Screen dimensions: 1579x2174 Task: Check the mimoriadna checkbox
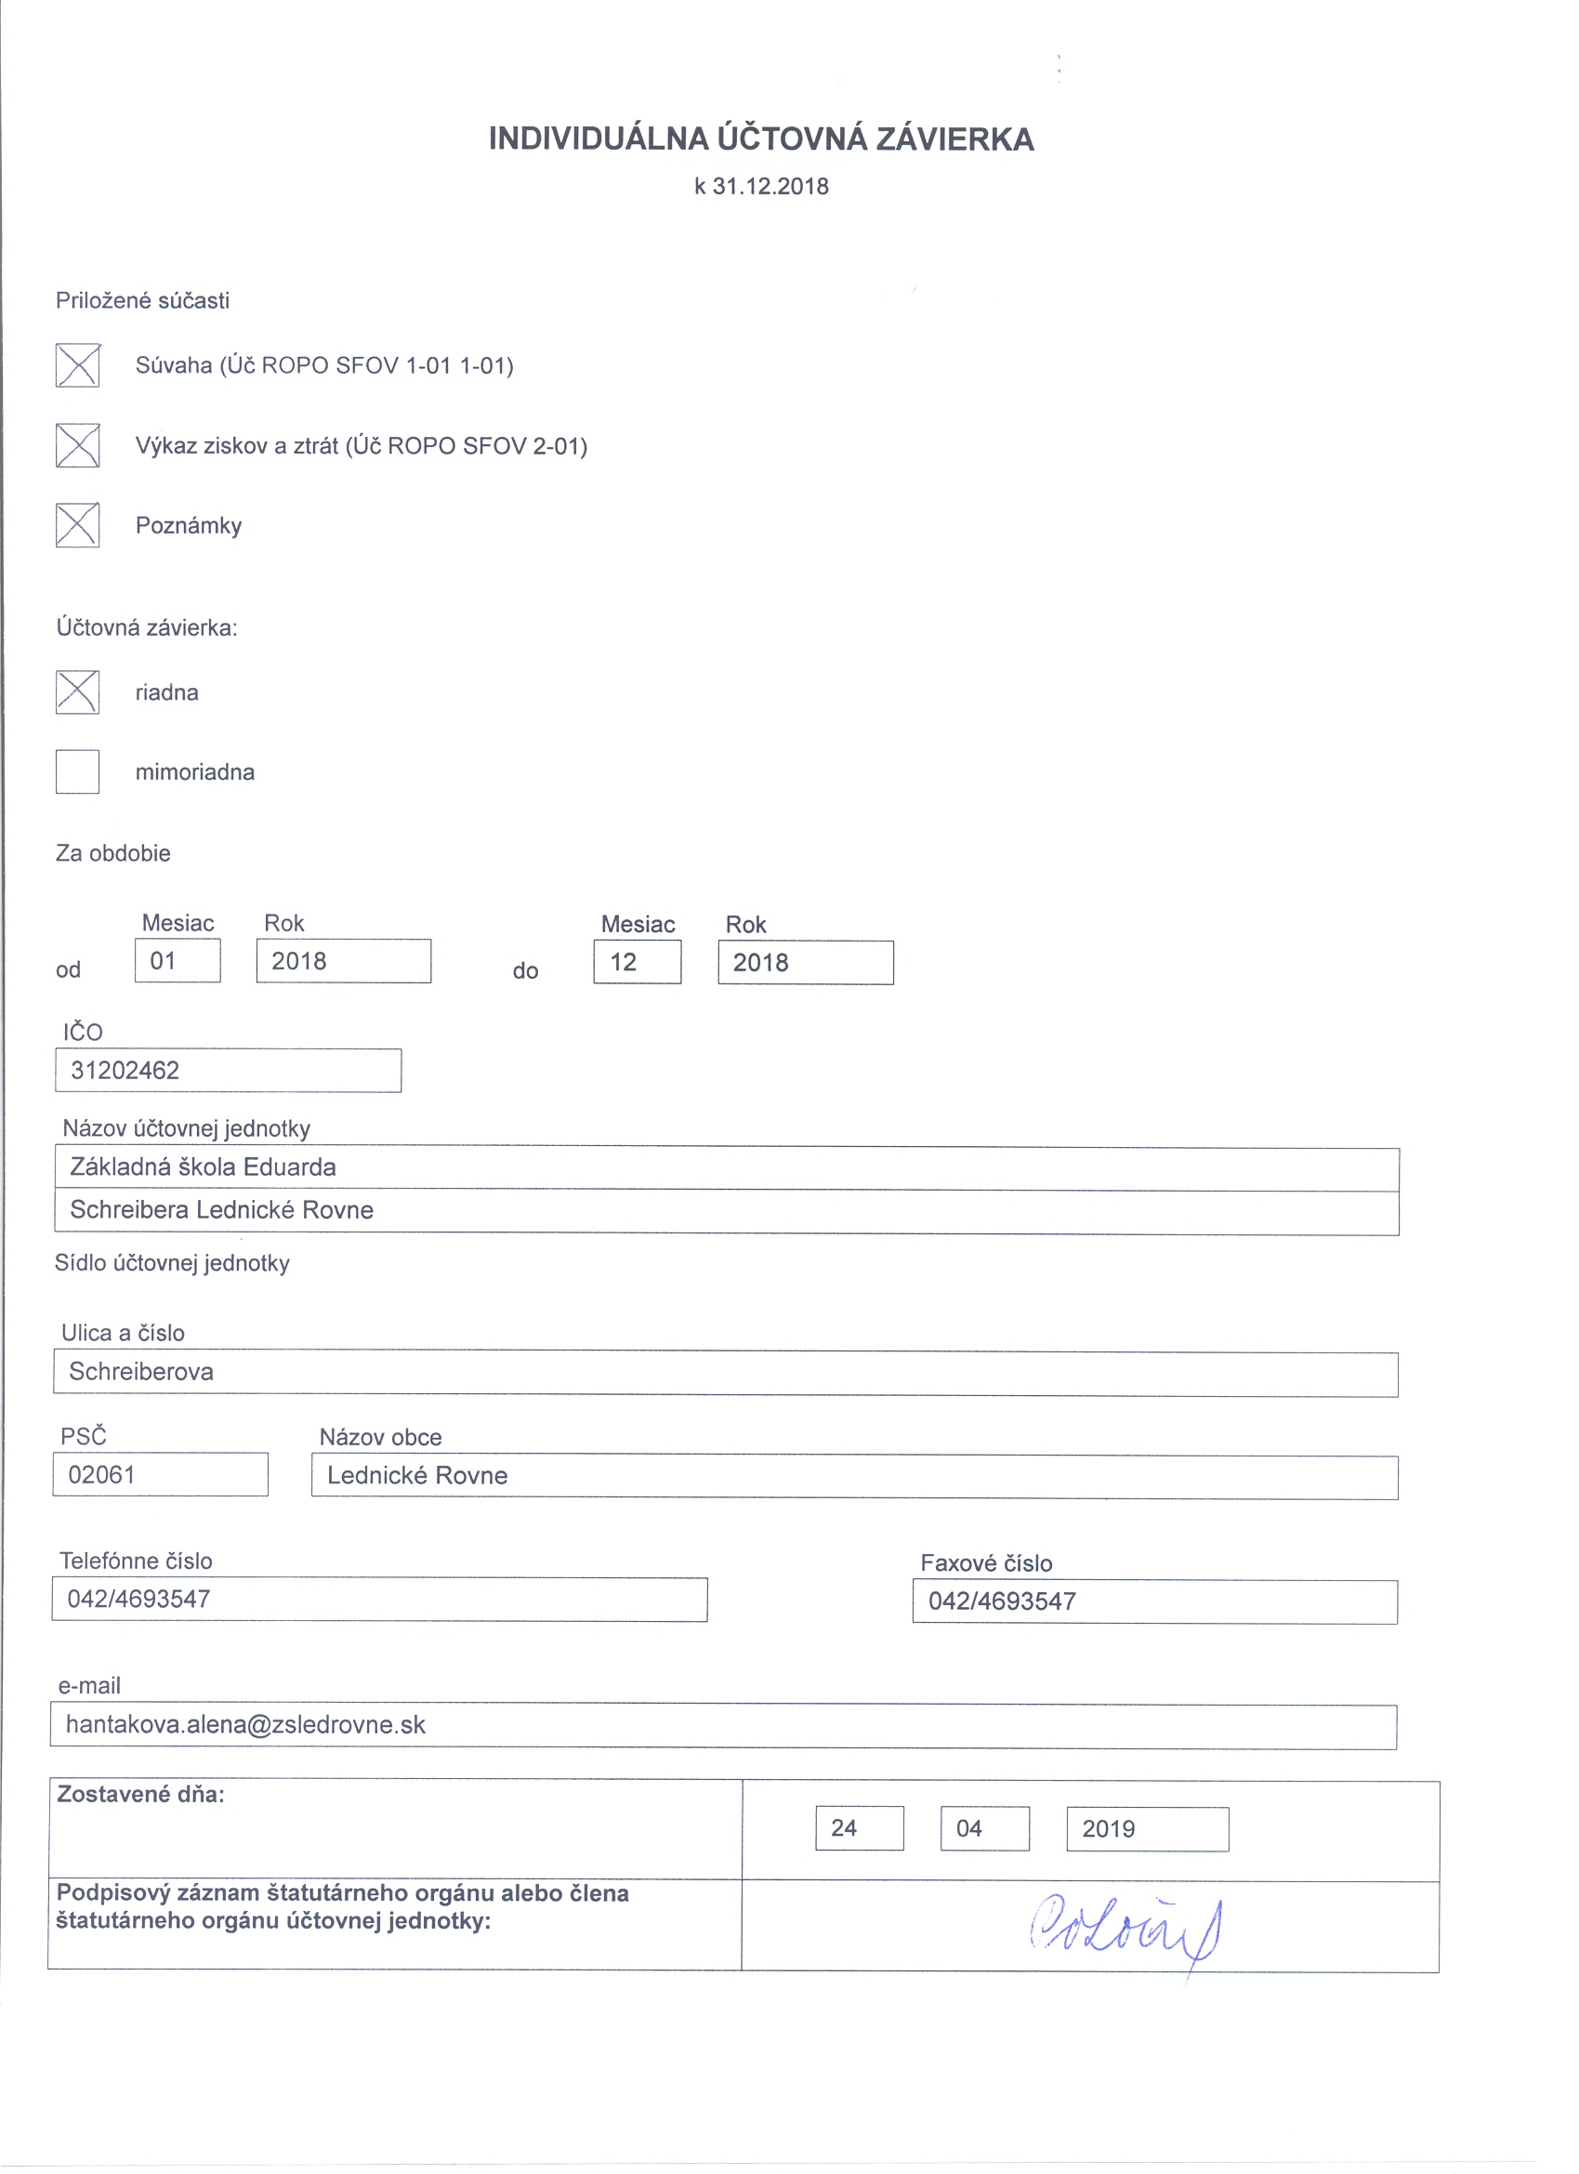[78, 771]
